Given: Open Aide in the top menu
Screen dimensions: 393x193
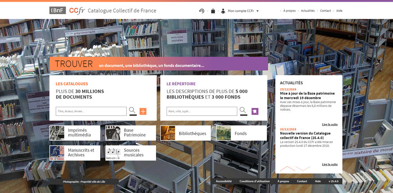Looking at the screenshot, I should [x=339, y=11].
